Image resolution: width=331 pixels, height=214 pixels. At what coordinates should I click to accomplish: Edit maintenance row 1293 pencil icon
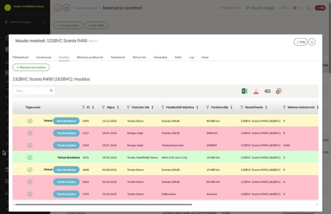(30, 145)
